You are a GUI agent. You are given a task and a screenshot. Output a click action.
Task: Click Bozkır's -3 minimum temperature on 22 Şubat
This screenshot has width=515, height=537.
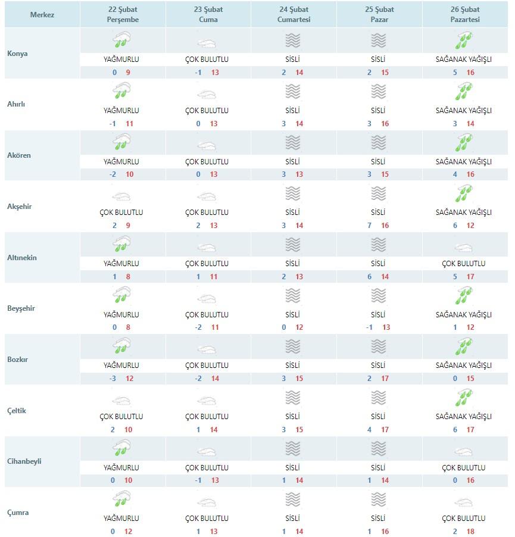[113, 379]
